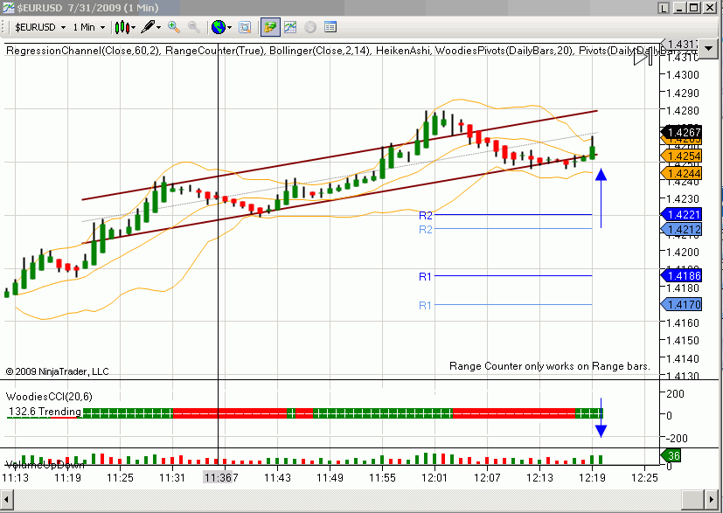This screenshot has width=723, height=513.
Task: Close the $EURUSD chart window
Action: 709,8
